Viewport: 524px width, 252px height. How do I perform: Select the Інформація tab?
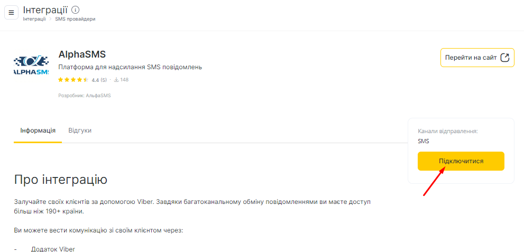(38, 130)
